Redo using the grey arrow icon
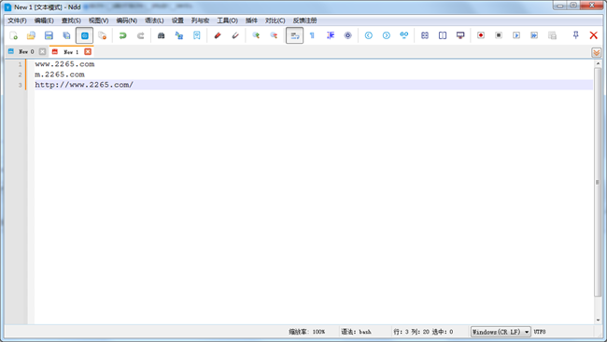 140,35
